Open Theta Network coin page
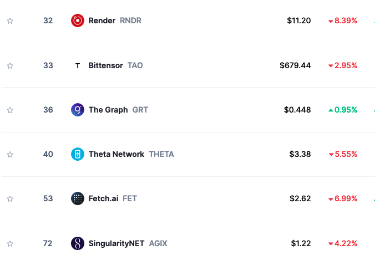Viewport: 375px width, 265px height. tap(116, 154)
